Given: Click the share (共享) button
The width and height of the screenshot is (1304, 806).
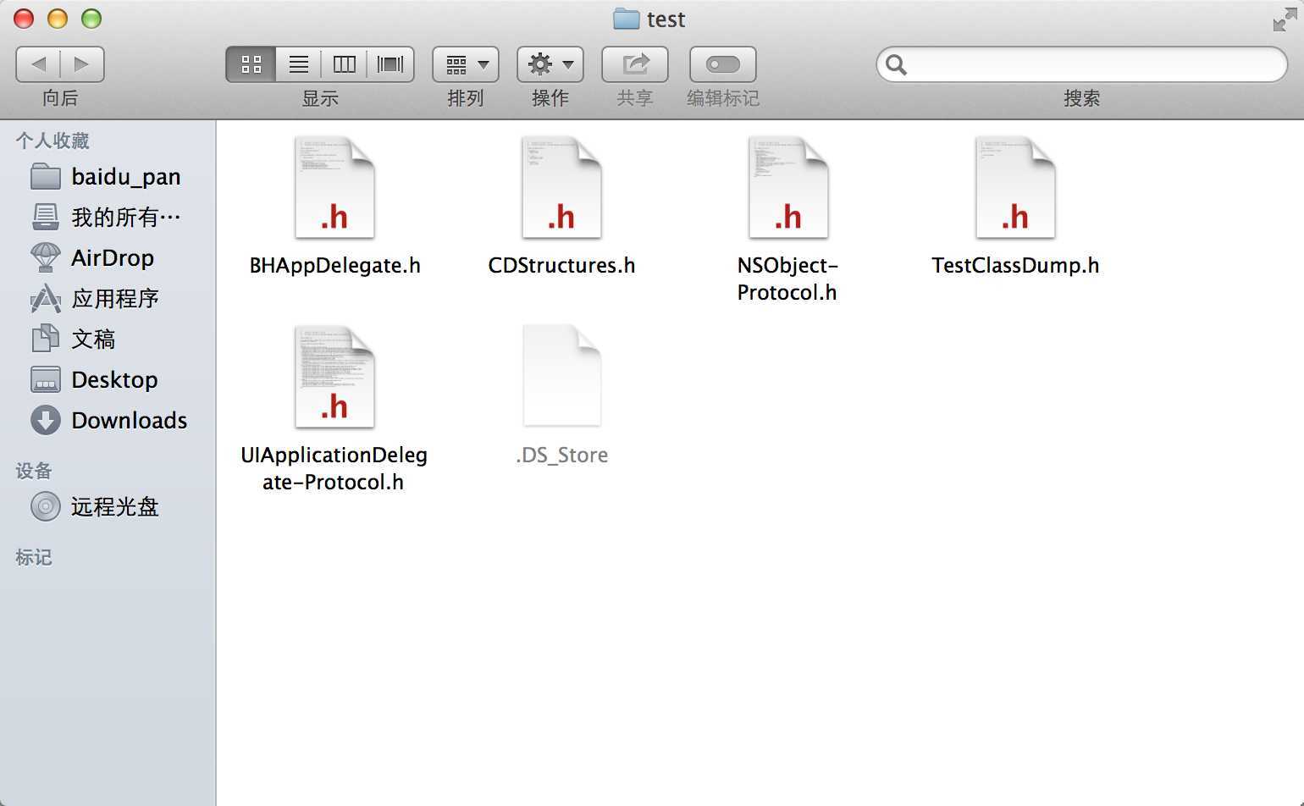Looking at the screenshot, I should point(635,64).
